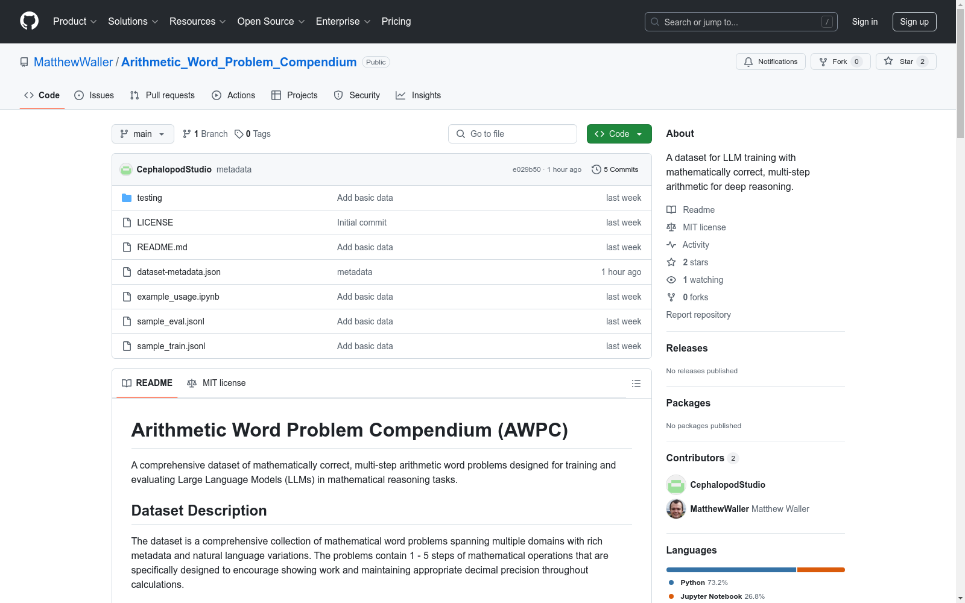Viewport: 965px width, 603px height.
Task: Click the README.md file icon
Action: pyautogui.click(x=127, y=247)
